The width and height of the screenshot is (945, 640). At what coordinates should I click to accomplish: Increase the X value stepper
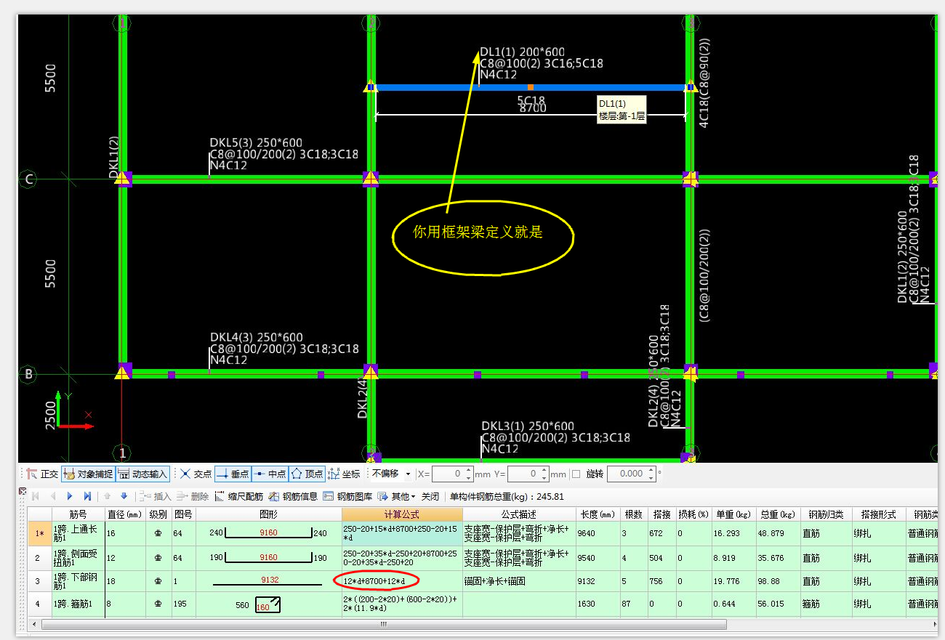tap(469, 471)
